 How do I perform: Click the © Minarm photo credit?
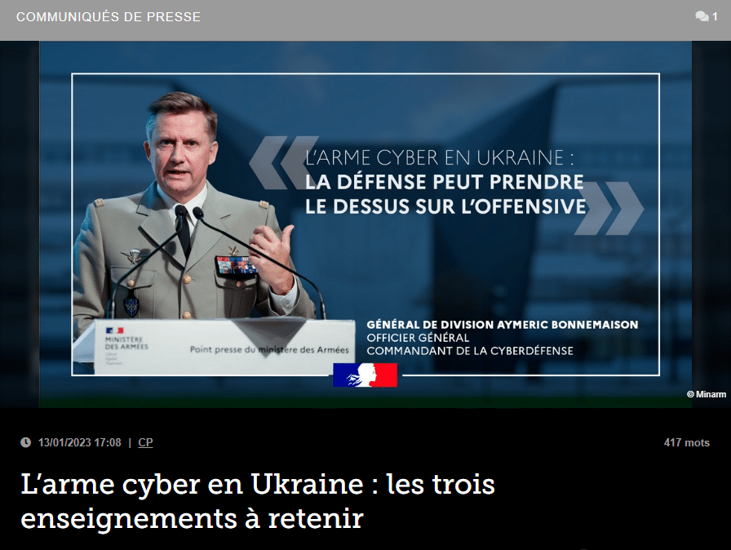tap(707, 394)
